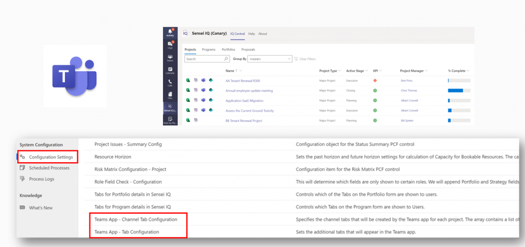Open Calls in the Teams sidebar
The image size is (525, 247).
(x=170, y=83)
